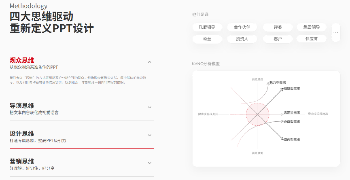Select the 导演思维 heading
The width and height of the screenshot is (350, 180).
pos(22,106)
